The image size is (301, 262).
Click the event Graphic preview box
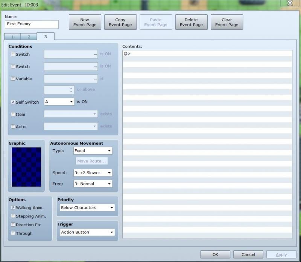click(26, 167)
